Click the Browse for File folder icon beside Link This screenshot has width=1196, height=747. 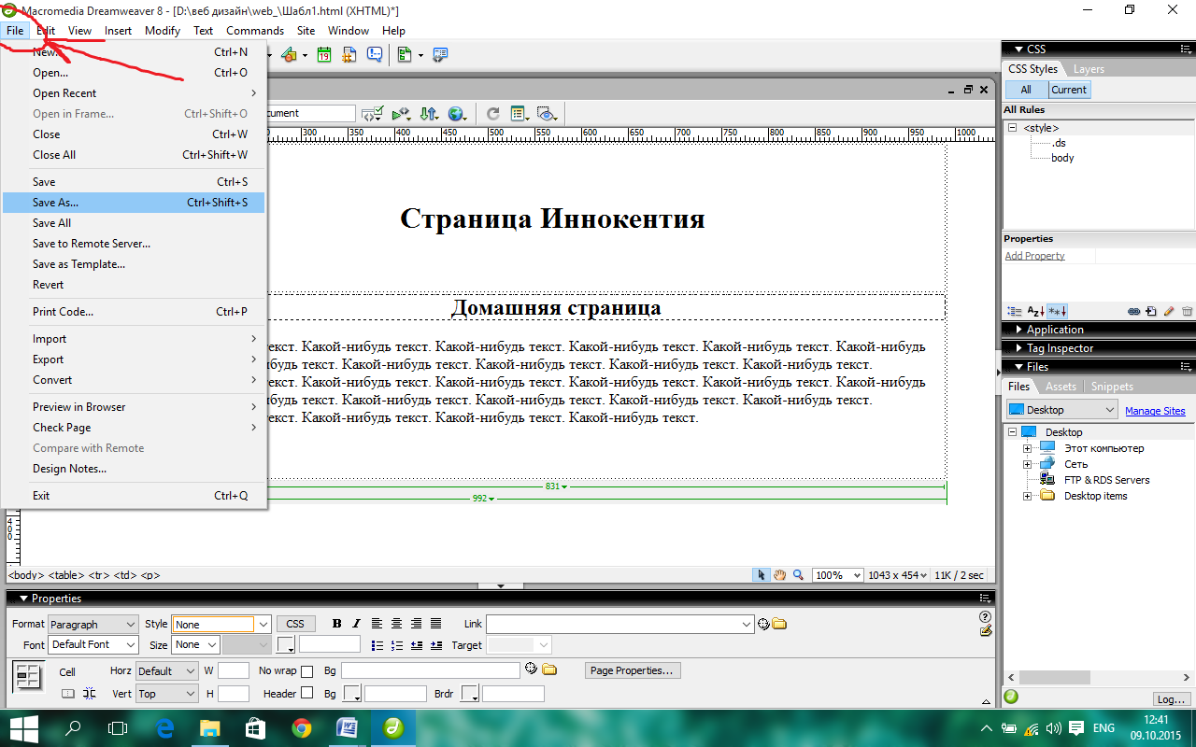[x=779, y=624]
